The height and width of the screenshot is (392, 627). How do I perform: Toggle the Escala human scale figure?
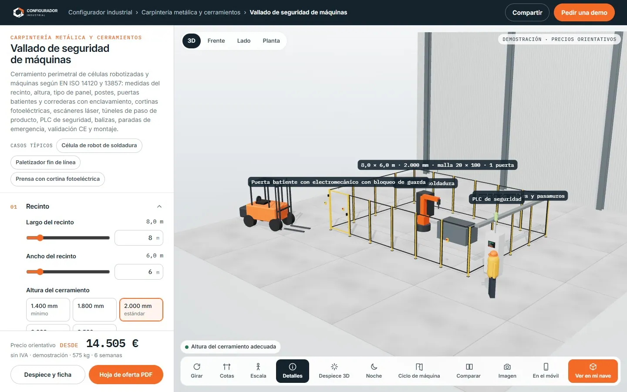coord(258,371)
